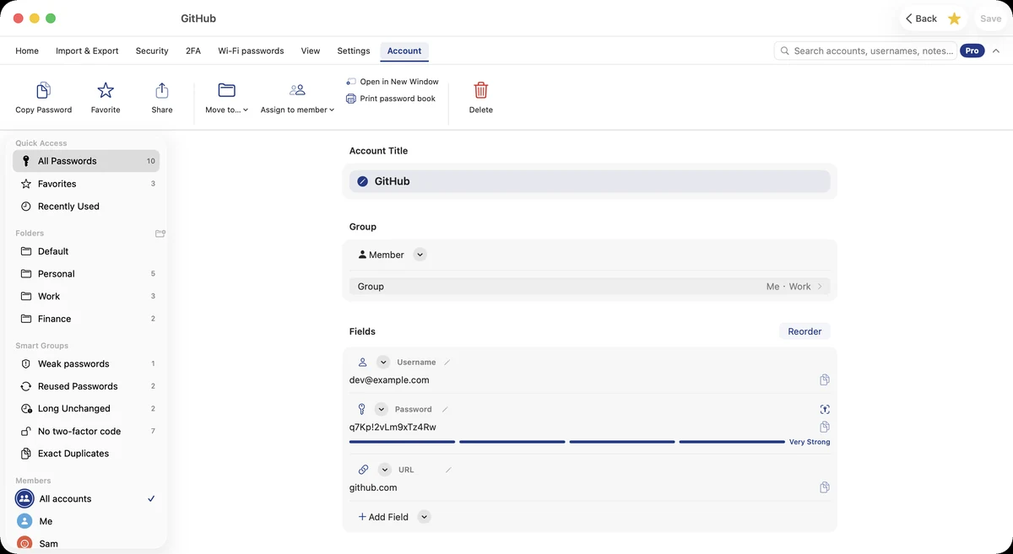The width and height of the screenshot is (1013, 554).
Task: Show the Reused Passwords smart group
Action: point(86,386)
